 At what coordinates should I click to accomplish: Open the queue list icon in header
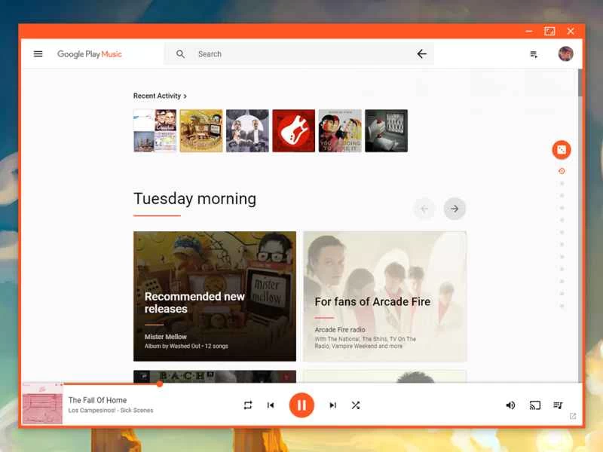(x=534, y=54)
